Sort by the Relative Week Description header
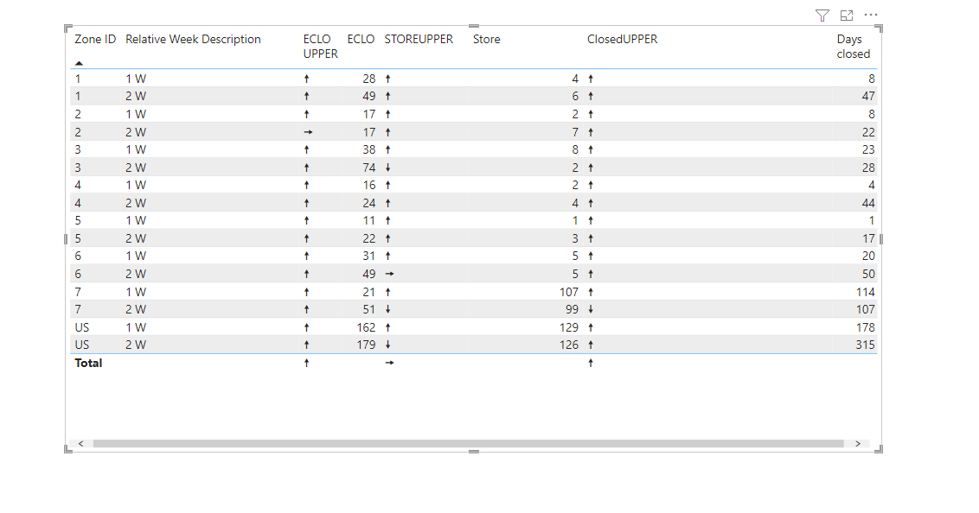The width and height of the screenshot is (979, 513). pos(193,39)
